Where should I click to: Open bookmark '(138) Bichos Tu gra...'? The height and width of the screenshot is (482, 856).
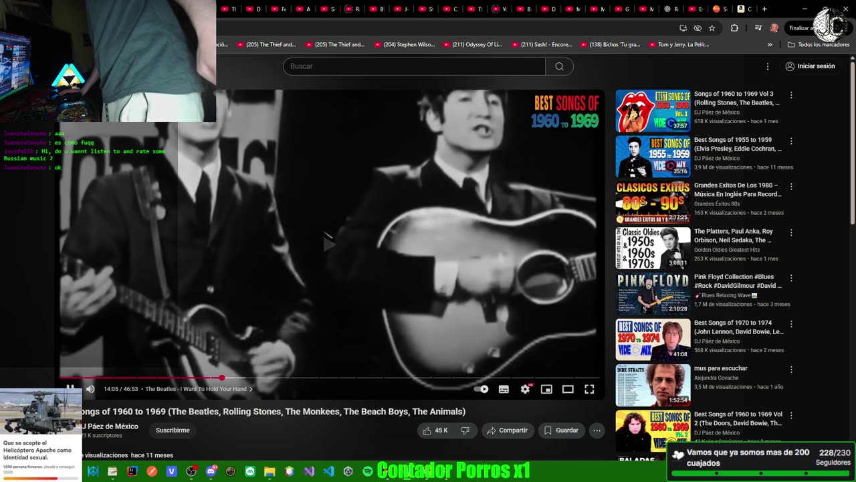[x=610, y=45]
